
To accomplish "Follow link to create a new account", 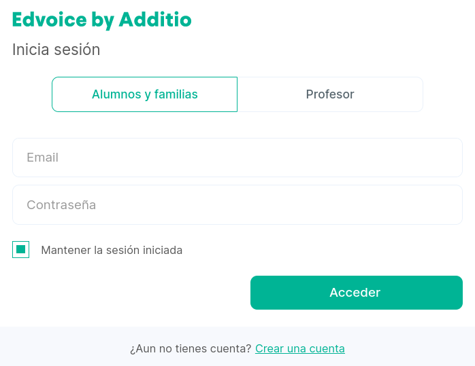I will pyautogui.click(x=300, y=349).
